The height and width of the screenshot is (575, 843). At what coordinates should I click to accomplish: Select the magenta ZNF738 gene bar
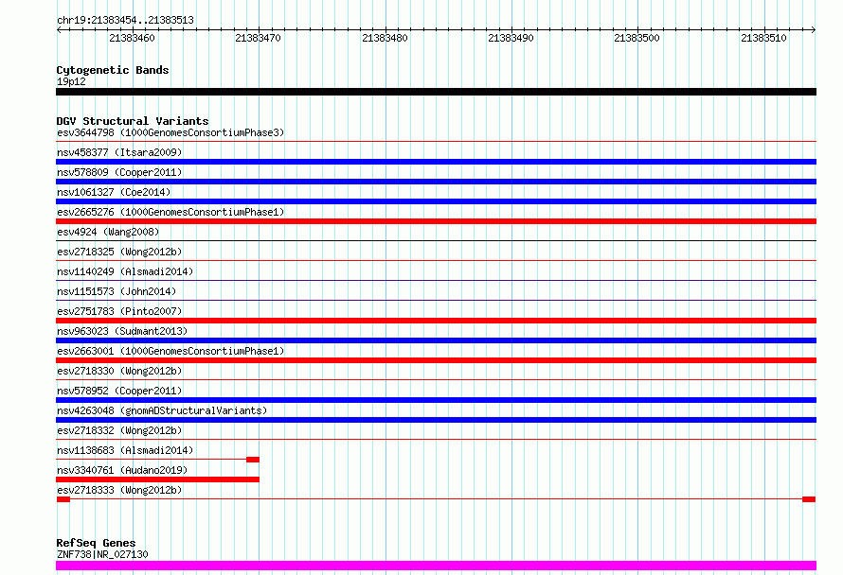pyautogui.click(x=436, y=566)
